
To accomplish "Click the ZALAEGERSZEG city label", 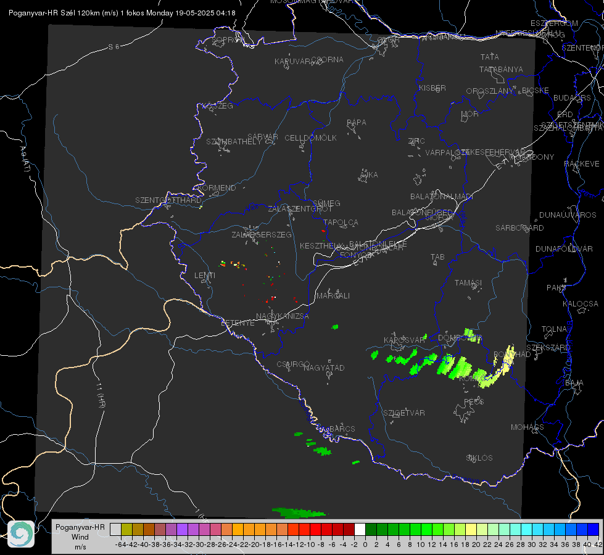I will pos(262,234).
